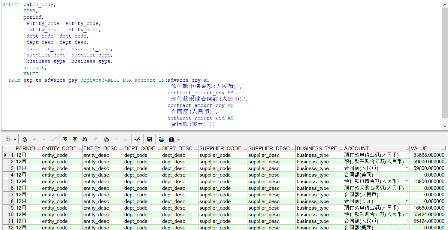Click the Fetch last page arrow icon
The width and height of the screenshot is (448, 230).
[75, 139]
